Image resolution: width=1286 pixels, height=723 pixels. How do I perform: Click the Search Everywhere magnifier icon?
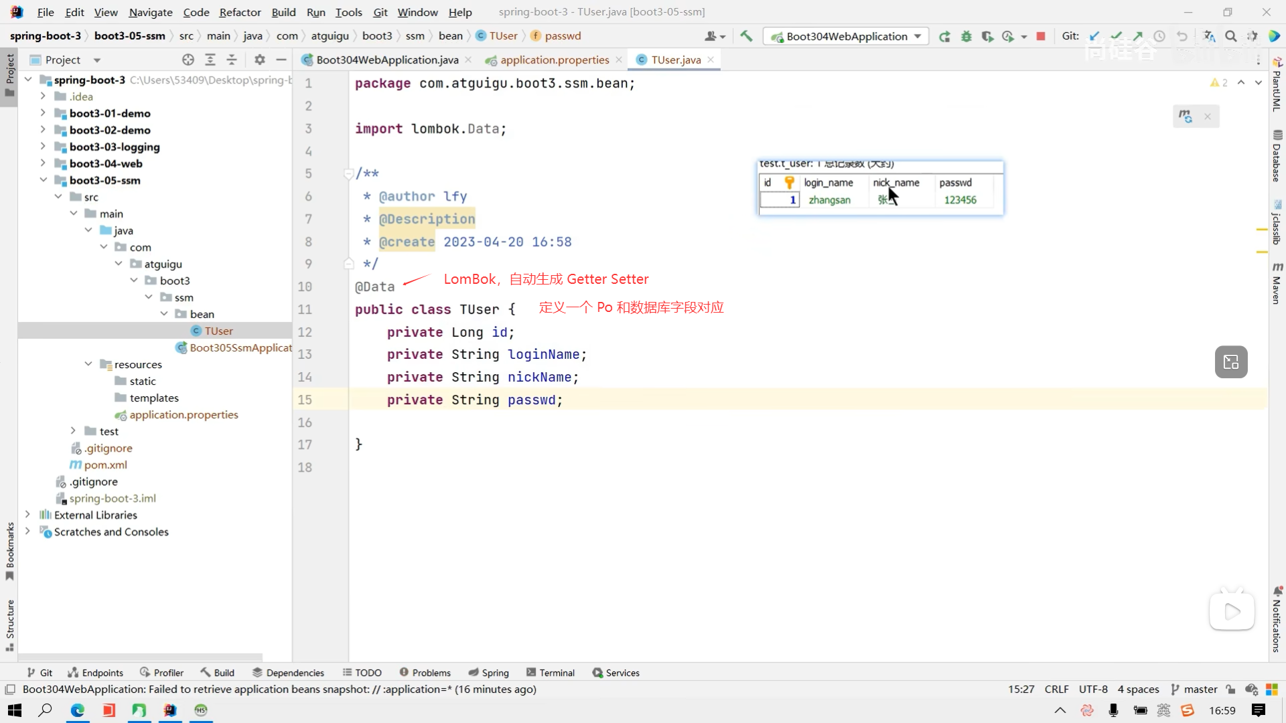click(x=1230, y=36)
